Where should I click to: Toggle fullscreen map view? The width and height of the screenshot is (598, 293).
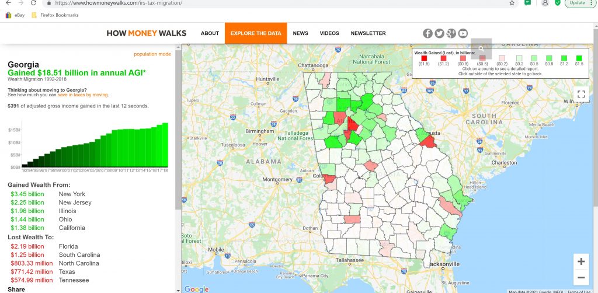[x=581, y=94]
